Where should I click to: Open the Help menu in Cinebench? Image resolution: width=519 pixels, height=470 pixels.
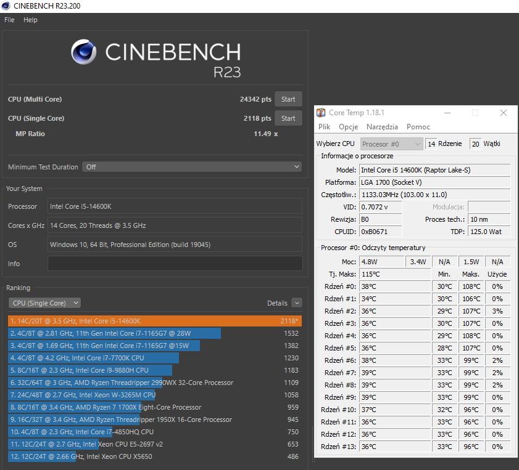click(30, 20)
